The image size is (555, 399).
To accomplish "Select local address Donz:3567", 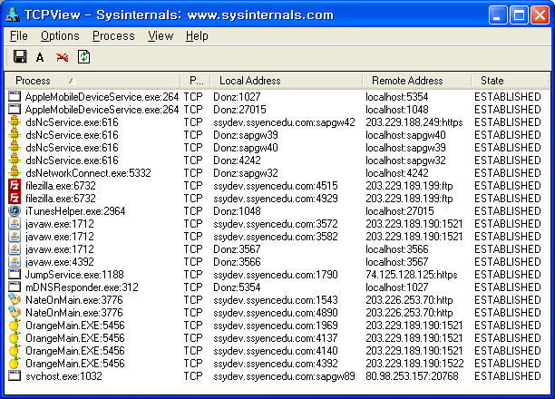I will tap(237, 249).
